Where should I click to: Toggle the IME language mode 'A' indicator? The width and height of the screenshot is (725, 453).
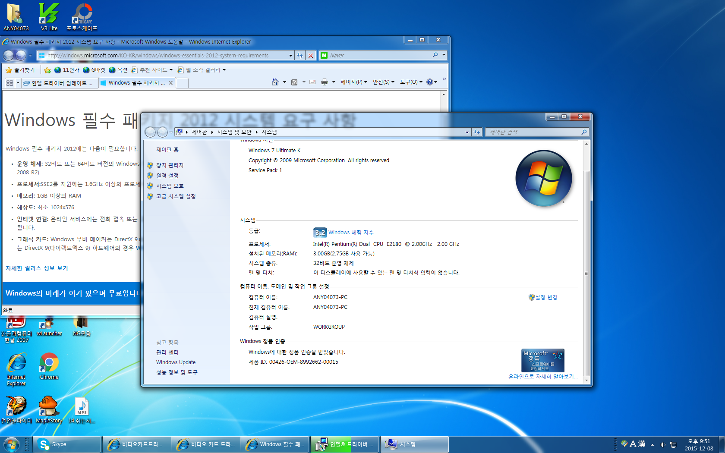[x=633, y=444]
